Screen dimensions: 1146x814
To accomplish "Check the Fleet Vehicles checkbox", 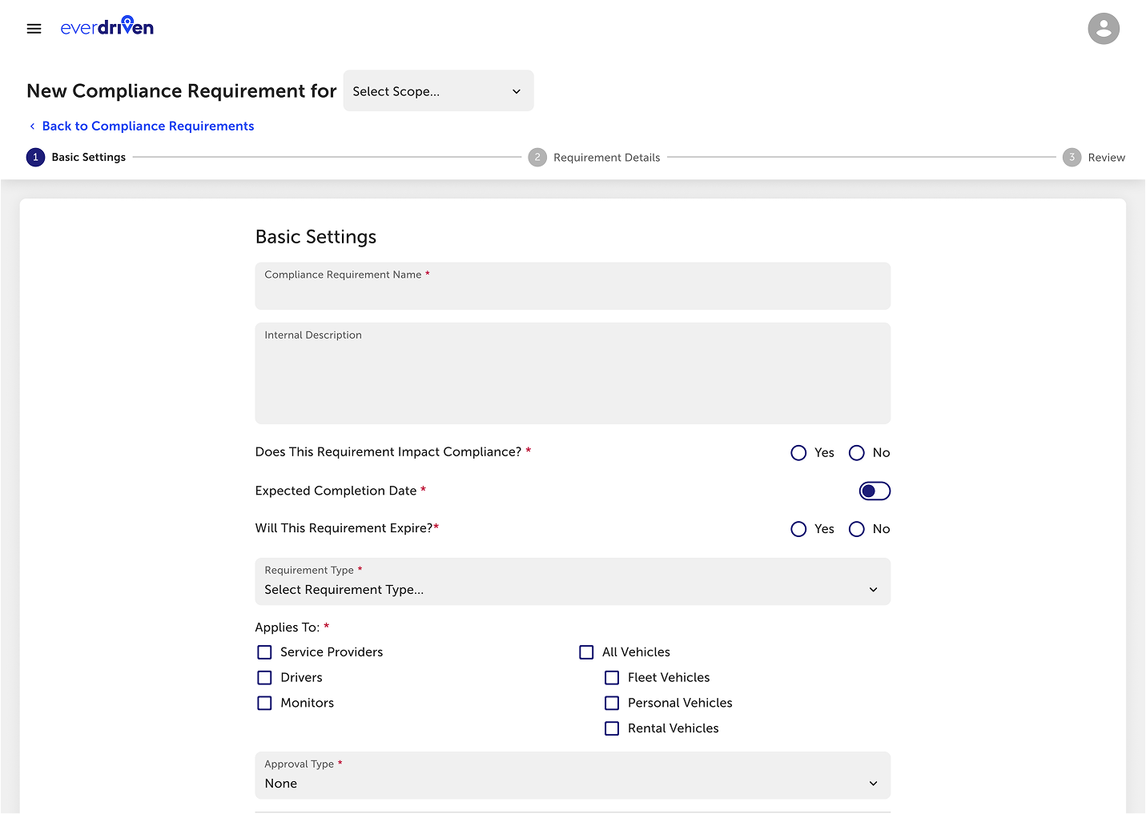I will point(612,678).
